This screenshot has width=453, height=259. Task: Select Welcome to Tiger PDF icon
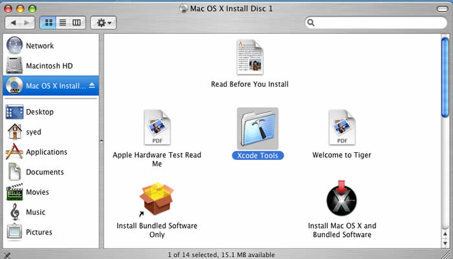[342, 128]
